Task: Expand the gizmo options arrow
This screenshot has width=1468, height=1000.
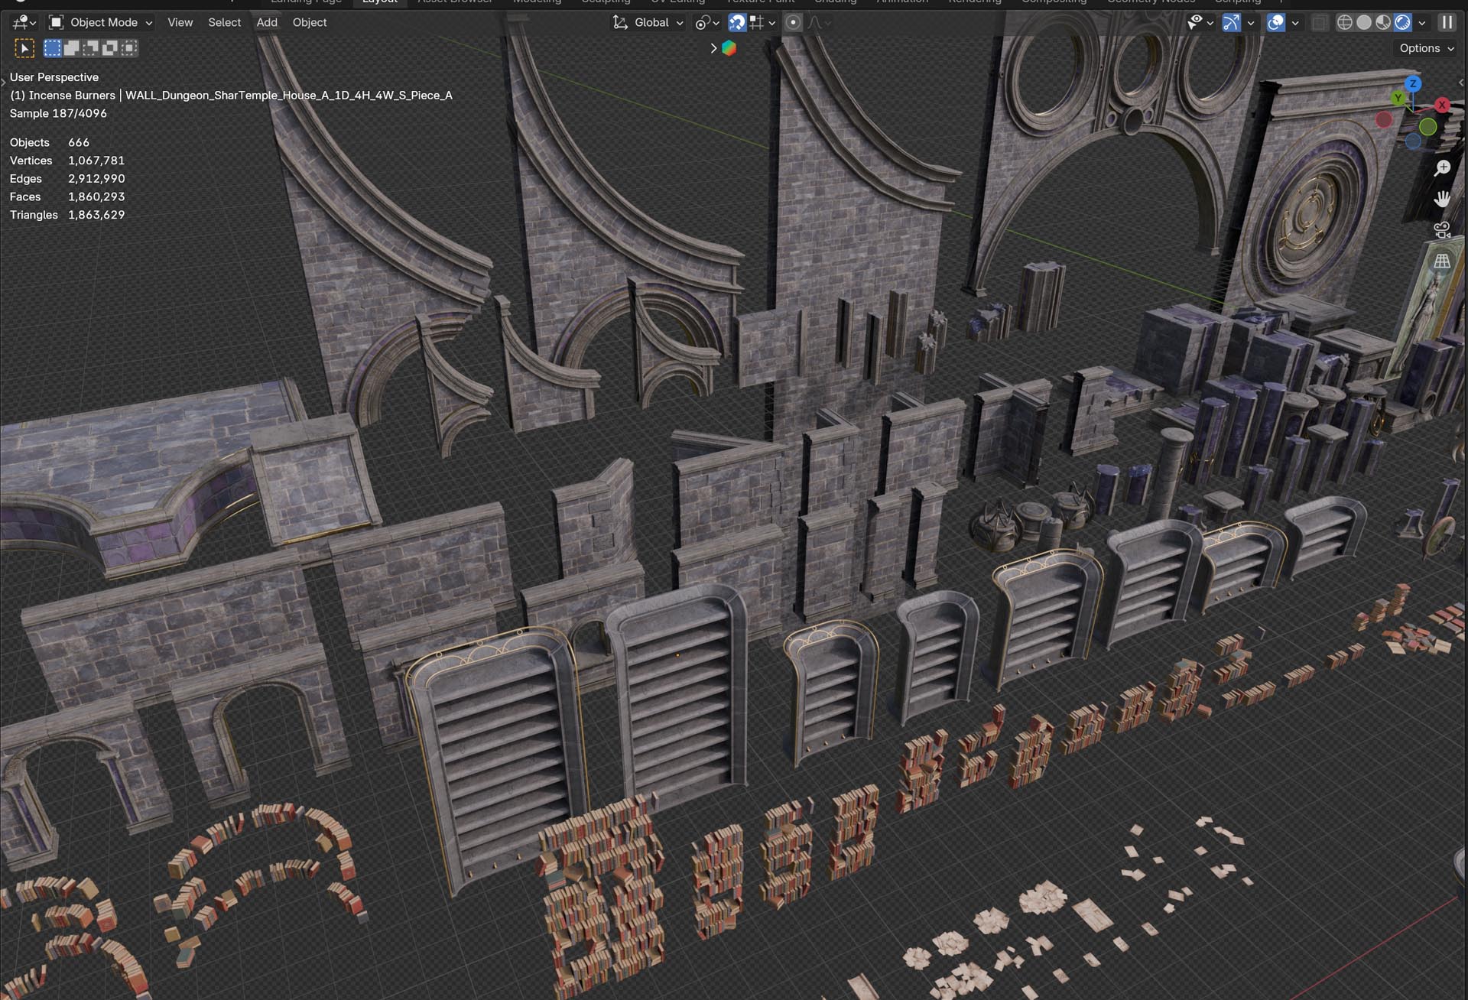Action: [x=1251, y=23]
